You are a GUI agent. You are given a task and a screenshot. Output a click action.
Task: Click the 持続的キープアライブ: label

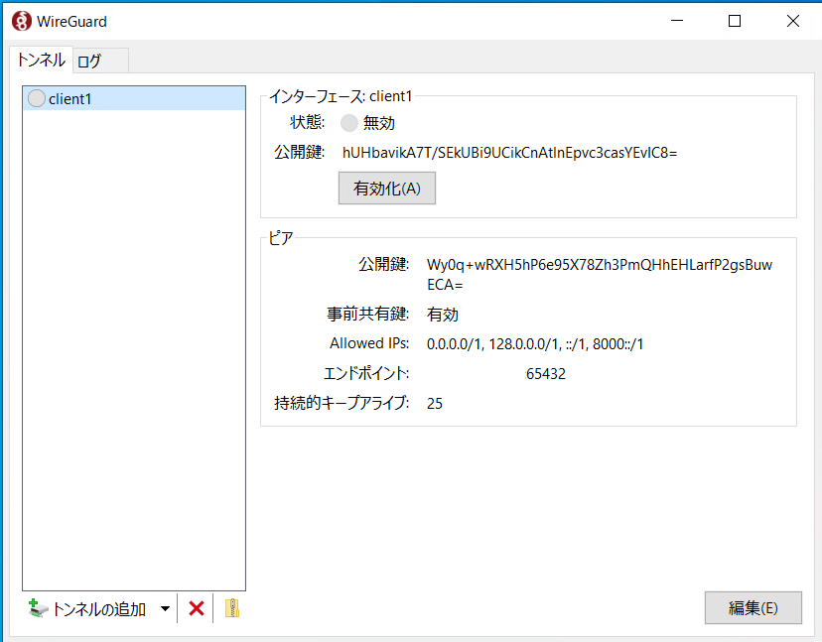(x=342, y=403)
